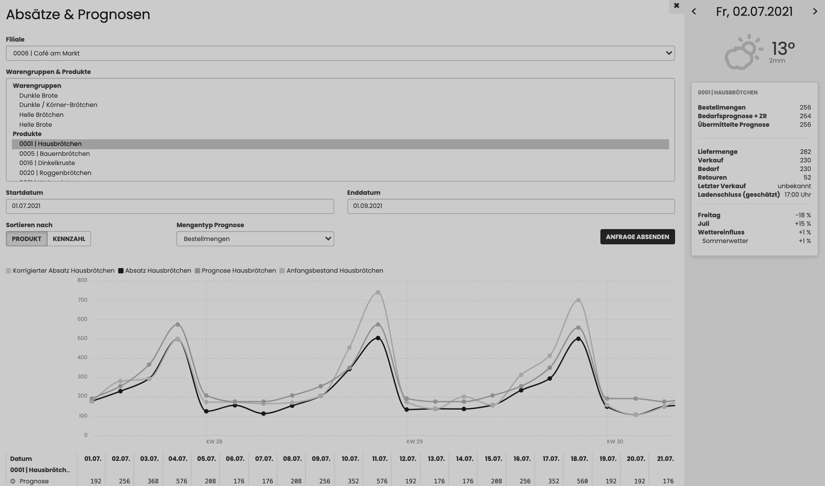Sort by PRODUKT

26,239
